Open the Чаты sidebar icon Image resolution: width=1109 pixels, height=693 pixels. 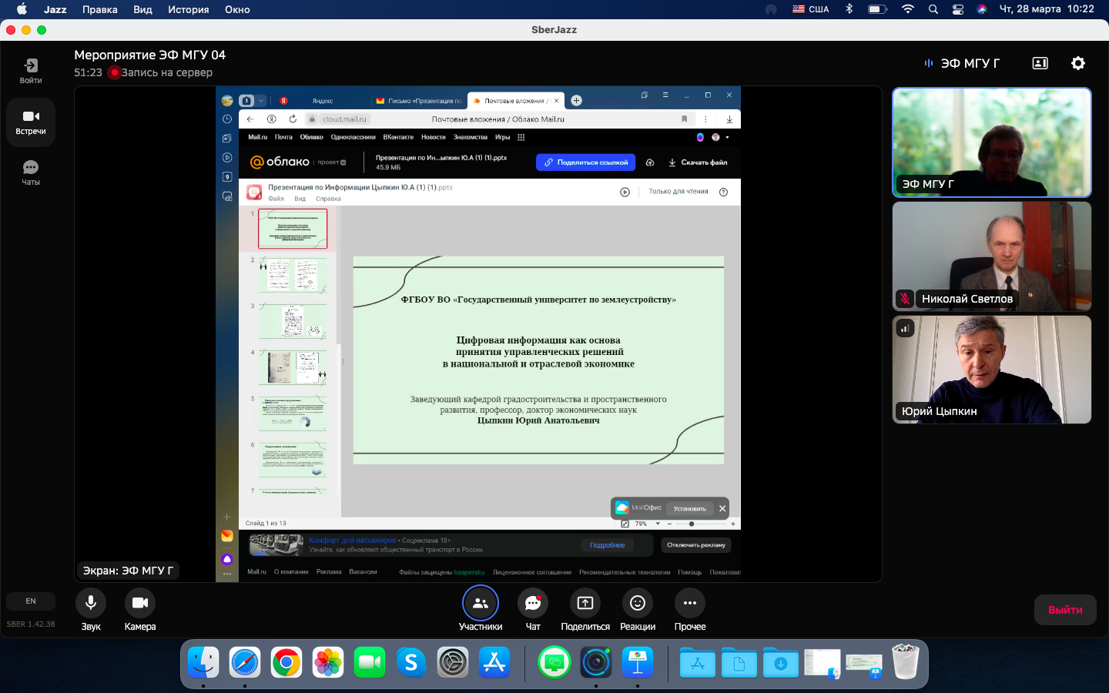click(x=31, y=172)
